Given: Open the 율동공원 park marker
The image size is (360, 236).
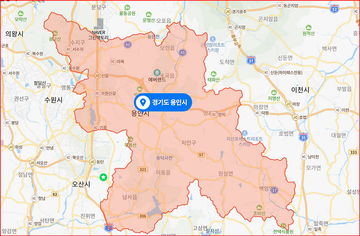Looking at the screenshot, I should pyautogui.click(x=127, y=8).
